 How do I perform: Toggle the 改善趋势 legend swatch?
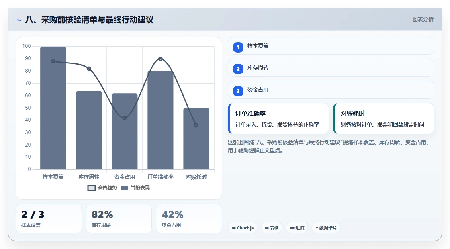(92, 188)
